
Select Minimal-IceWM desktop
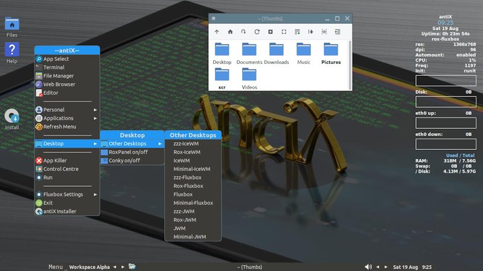[193, 169]
